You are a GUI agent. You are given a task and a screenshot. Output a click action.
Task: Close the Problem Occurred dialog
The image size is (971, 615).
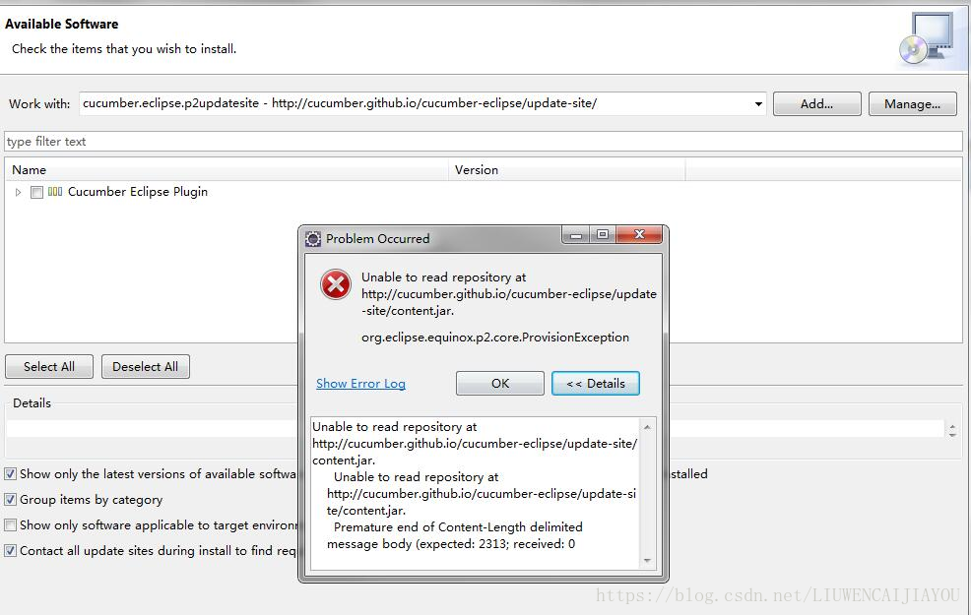tap(639, 234)
